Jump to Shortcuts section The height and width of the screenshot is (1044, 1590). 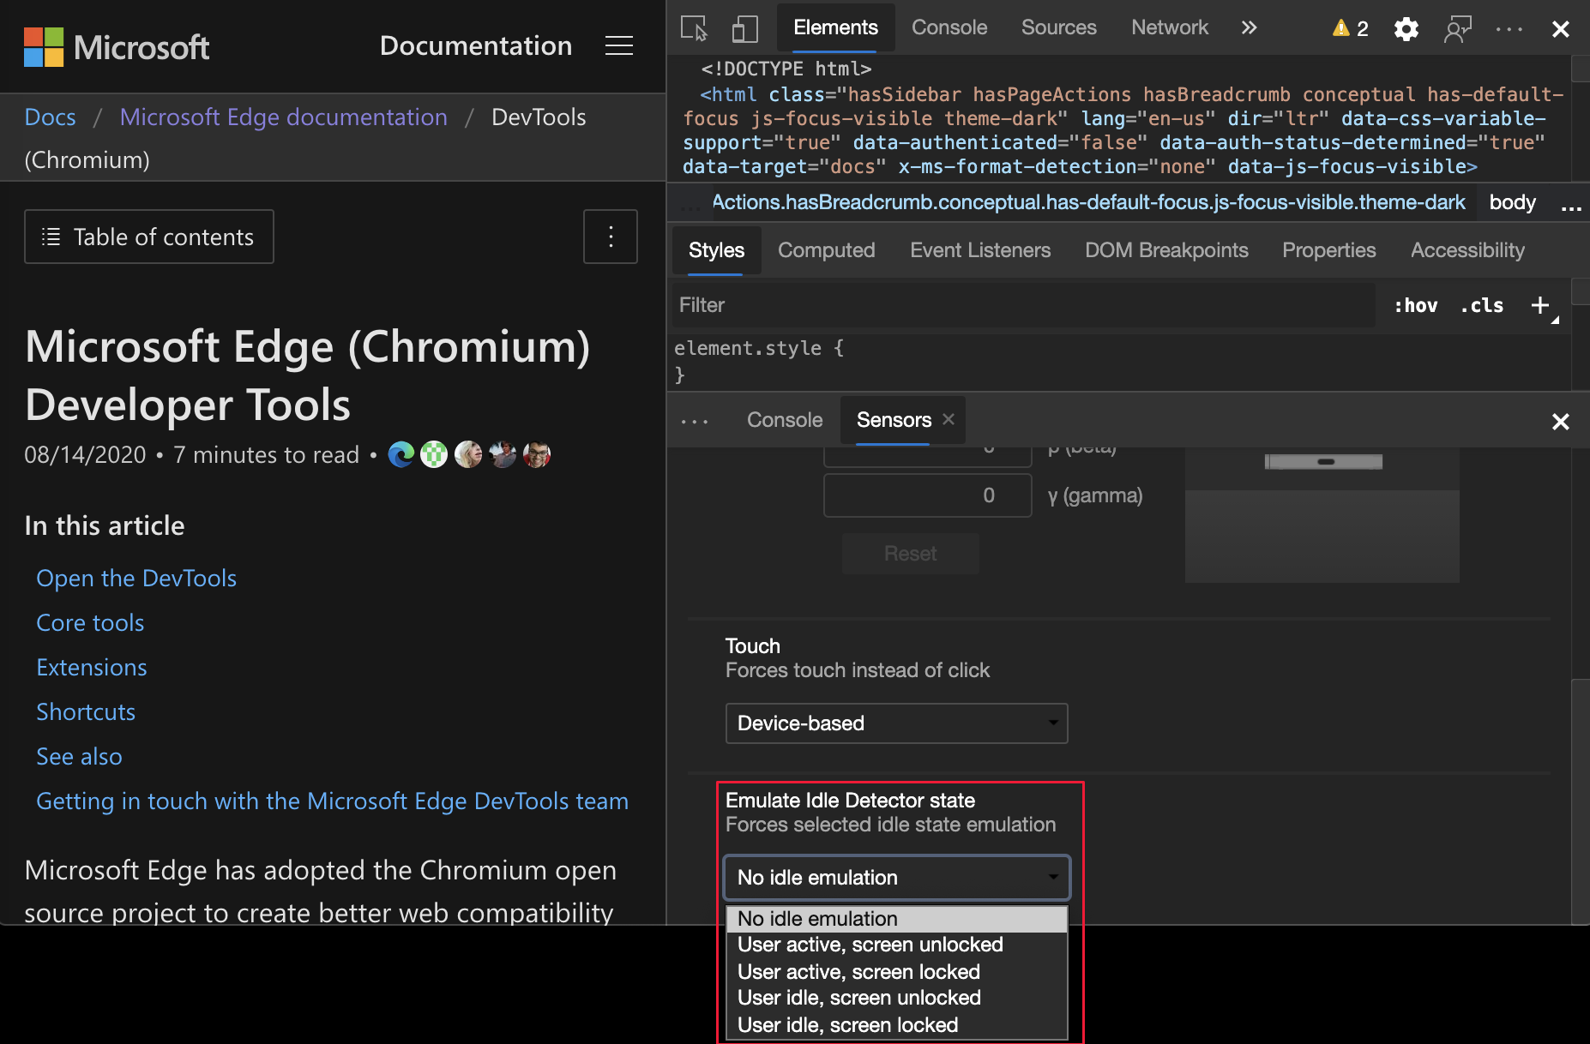point(86,711)
